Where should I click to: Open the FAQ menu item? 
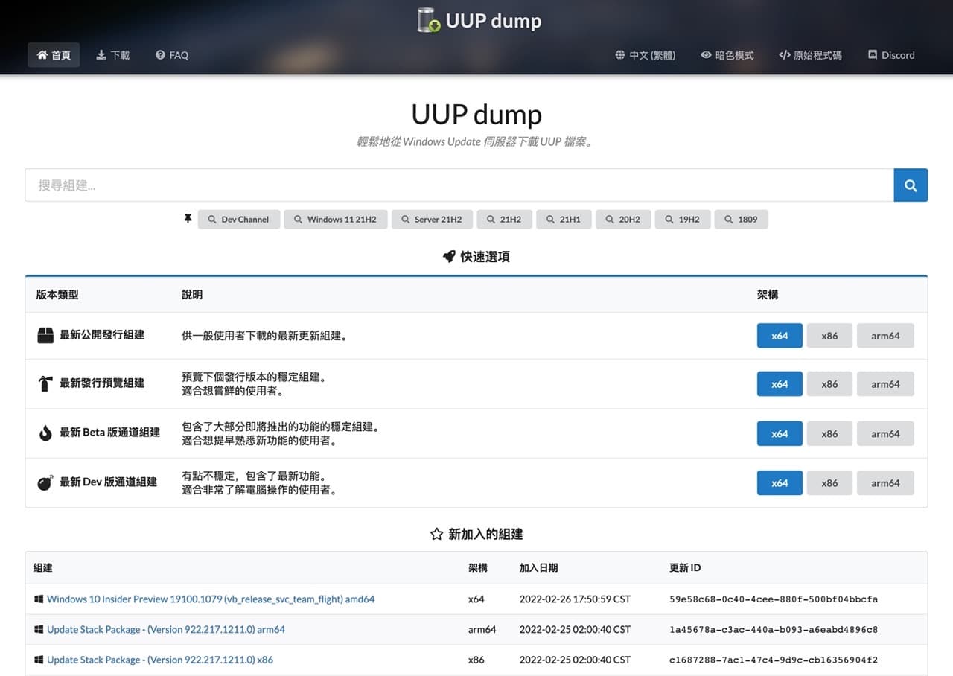tap(172, 55)
